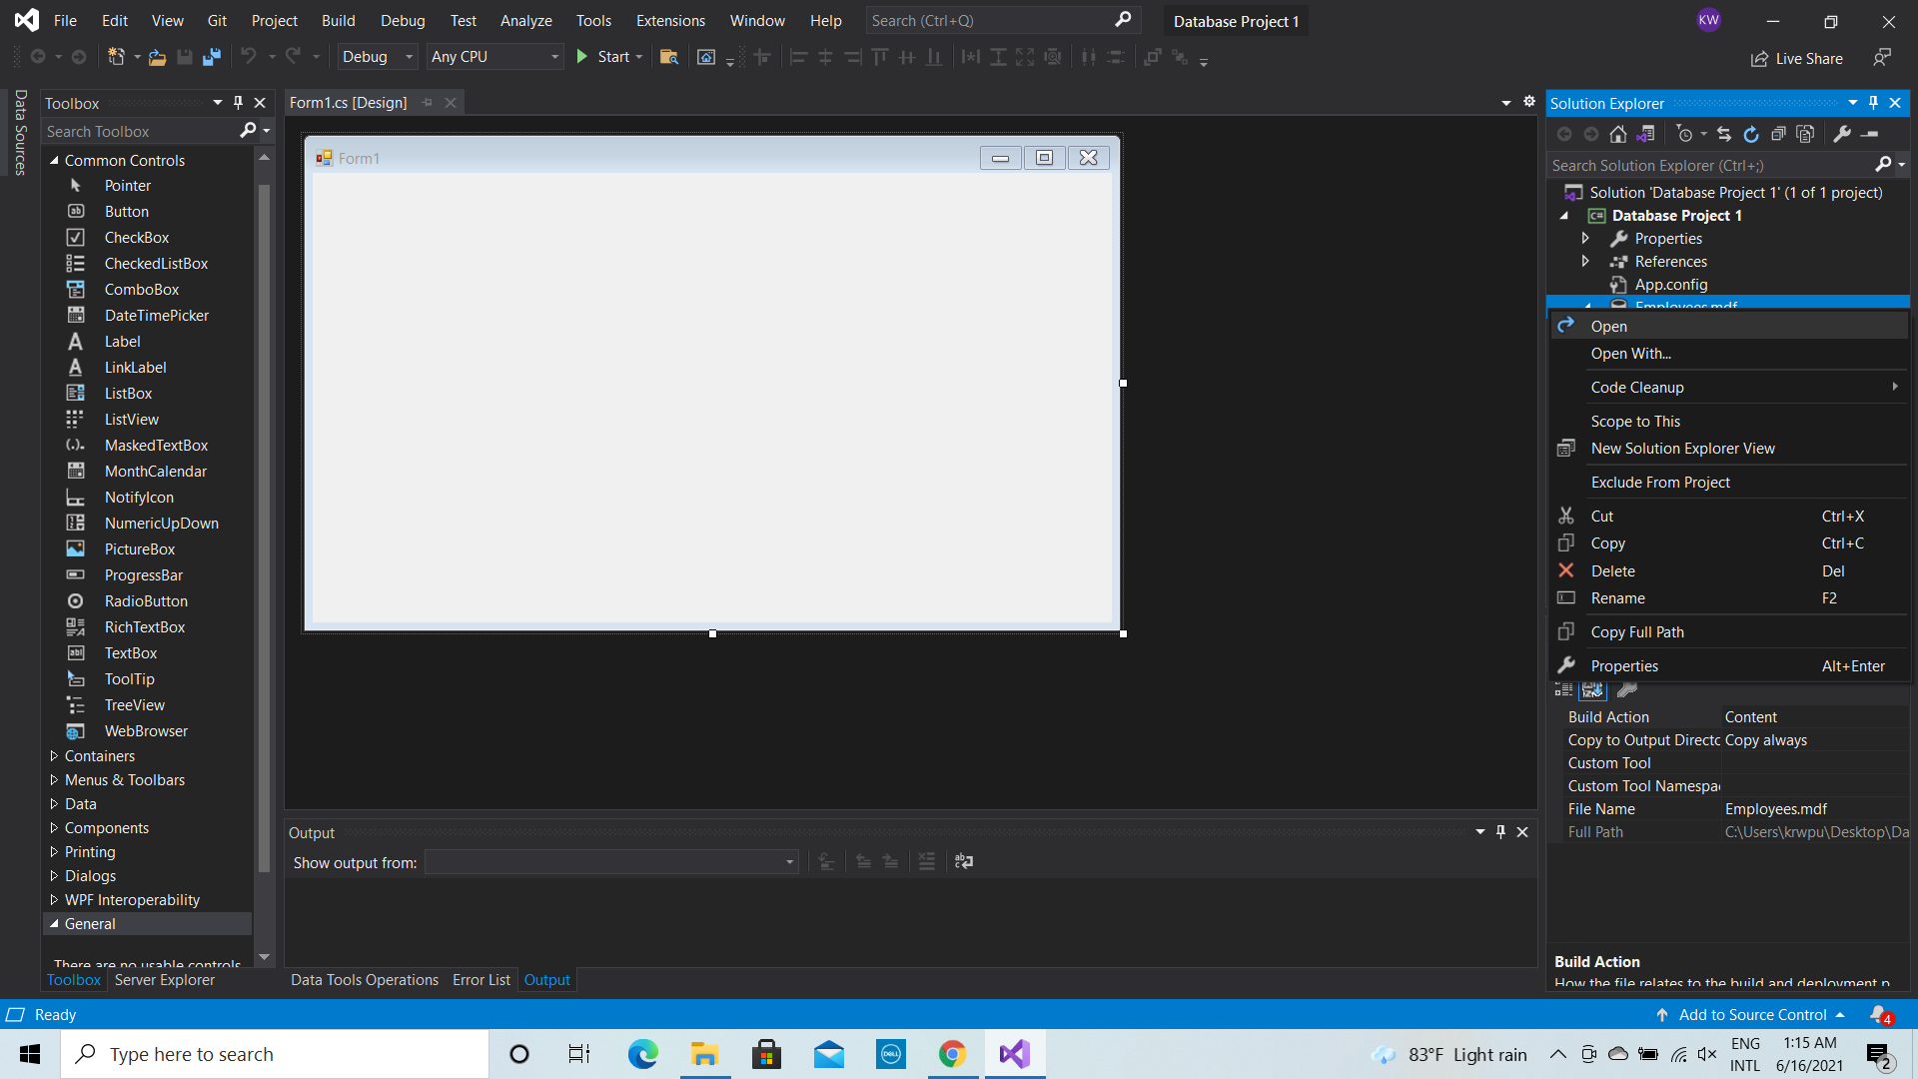Click Open File folder icon in toolbar
Image resolution: width=1918 pixels, height=1079 pixels.
click(x=157, y=57)
